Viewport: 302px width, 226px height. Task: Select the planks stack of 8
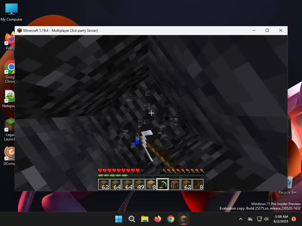151,184
